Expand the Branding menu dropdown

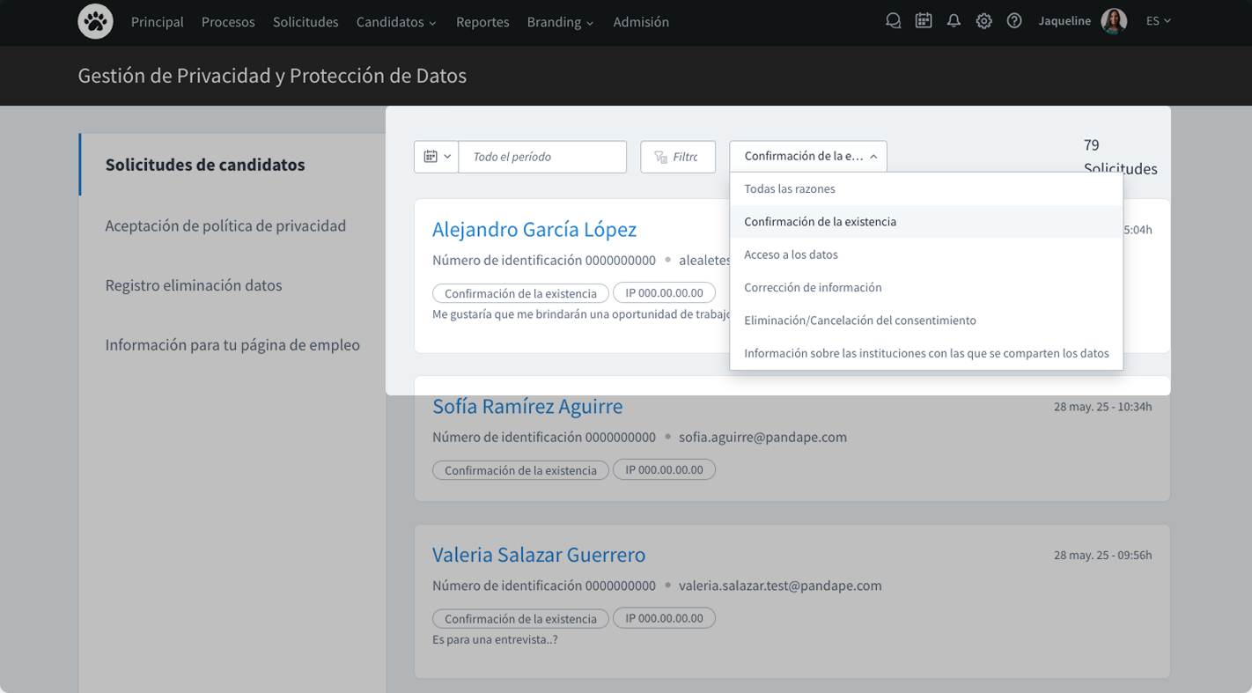(560, 22)
